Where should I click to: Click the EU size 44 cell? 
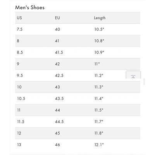(57, 110)
